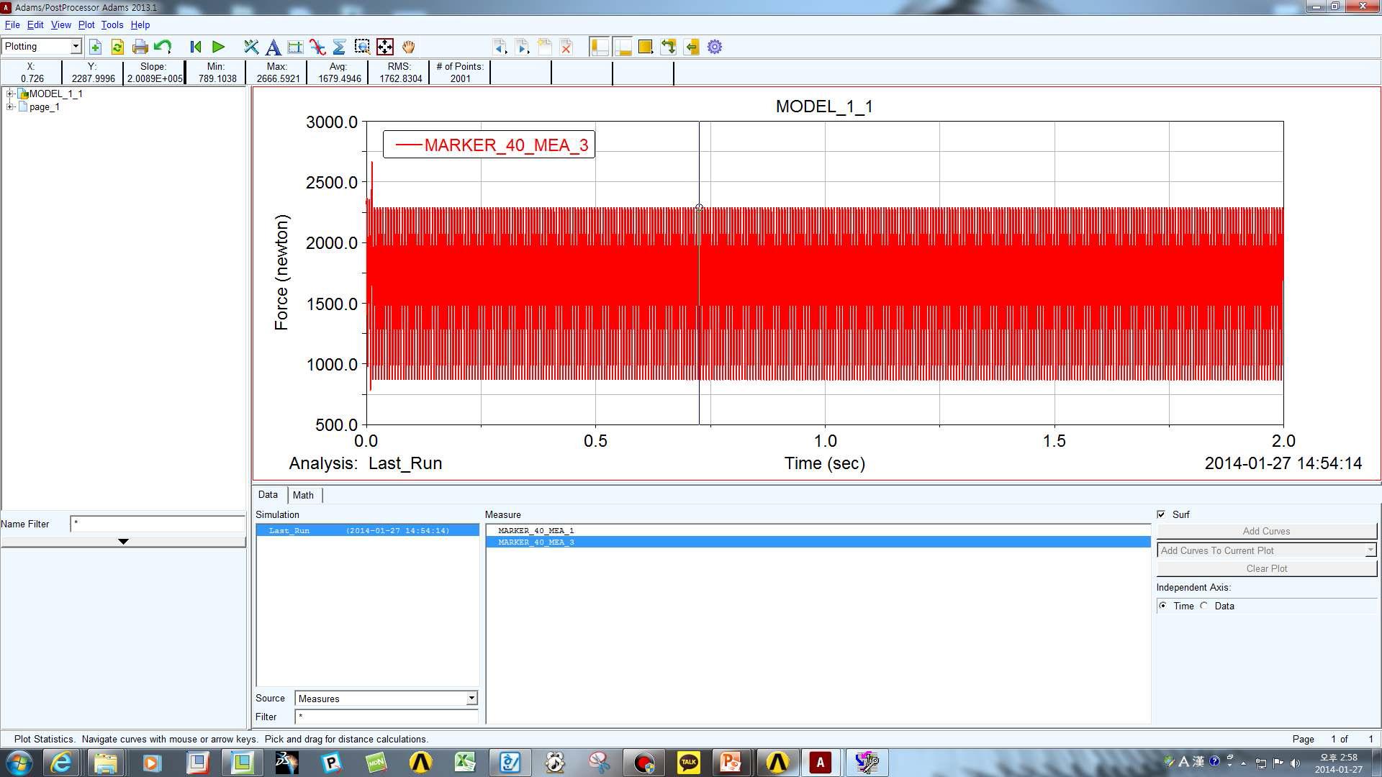Reset animation to start with rewind icon
The height and width of the screenshot is (777, 1382).
point(196,47)
